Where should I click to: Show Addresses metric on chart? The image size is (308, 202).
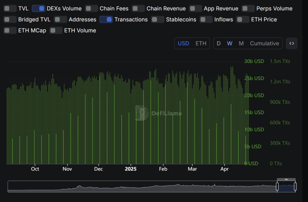61,20
